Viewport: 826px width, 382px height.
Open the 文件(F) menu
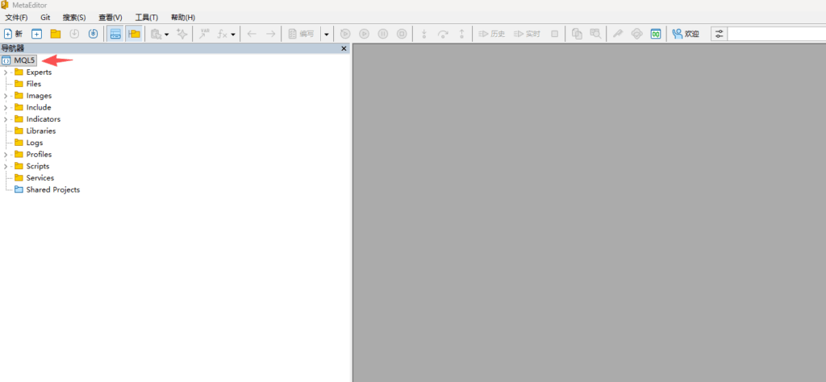16,17
